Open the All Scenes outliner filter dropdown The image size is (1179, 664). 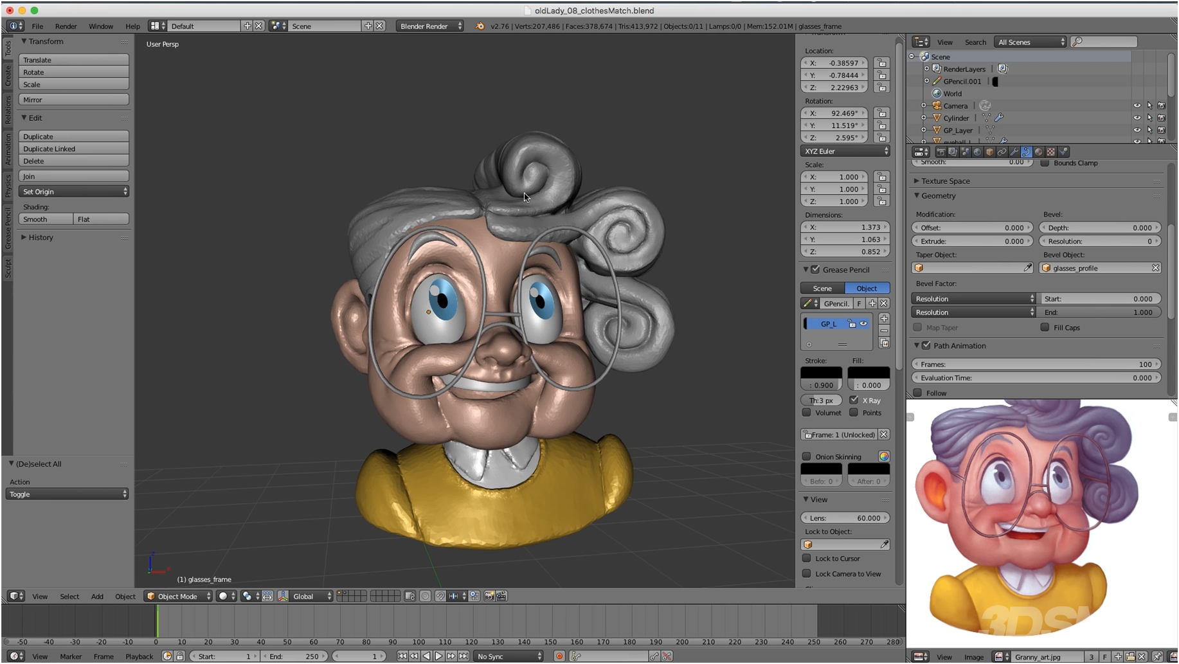(1030, 42)
